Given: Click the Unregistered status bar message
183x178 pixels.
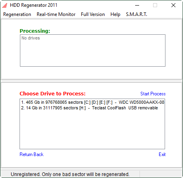Looking at the screenshot, I should coord(70,174).
